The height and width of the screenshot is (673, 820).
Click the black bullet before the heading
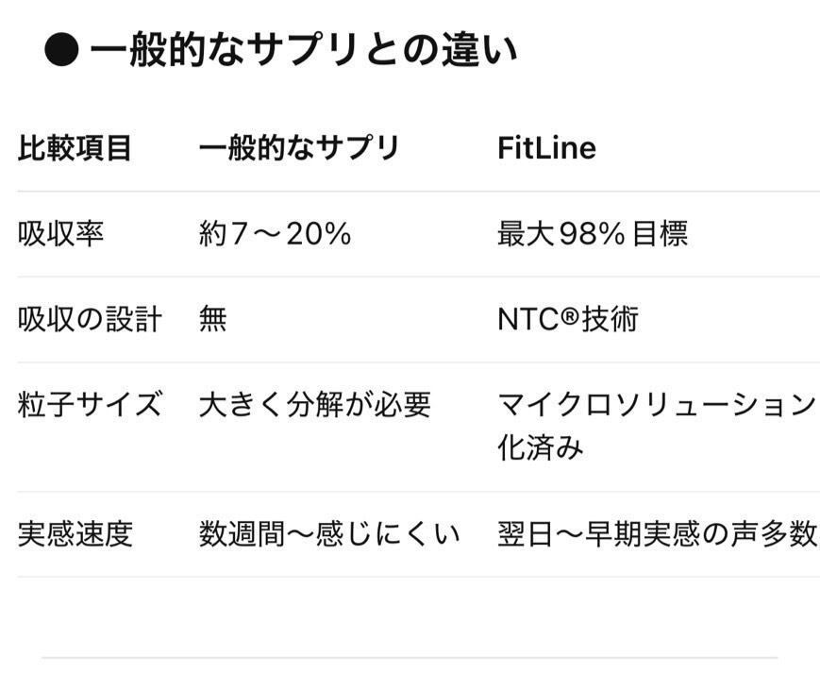pyautogui.click(x=61, y=52)
